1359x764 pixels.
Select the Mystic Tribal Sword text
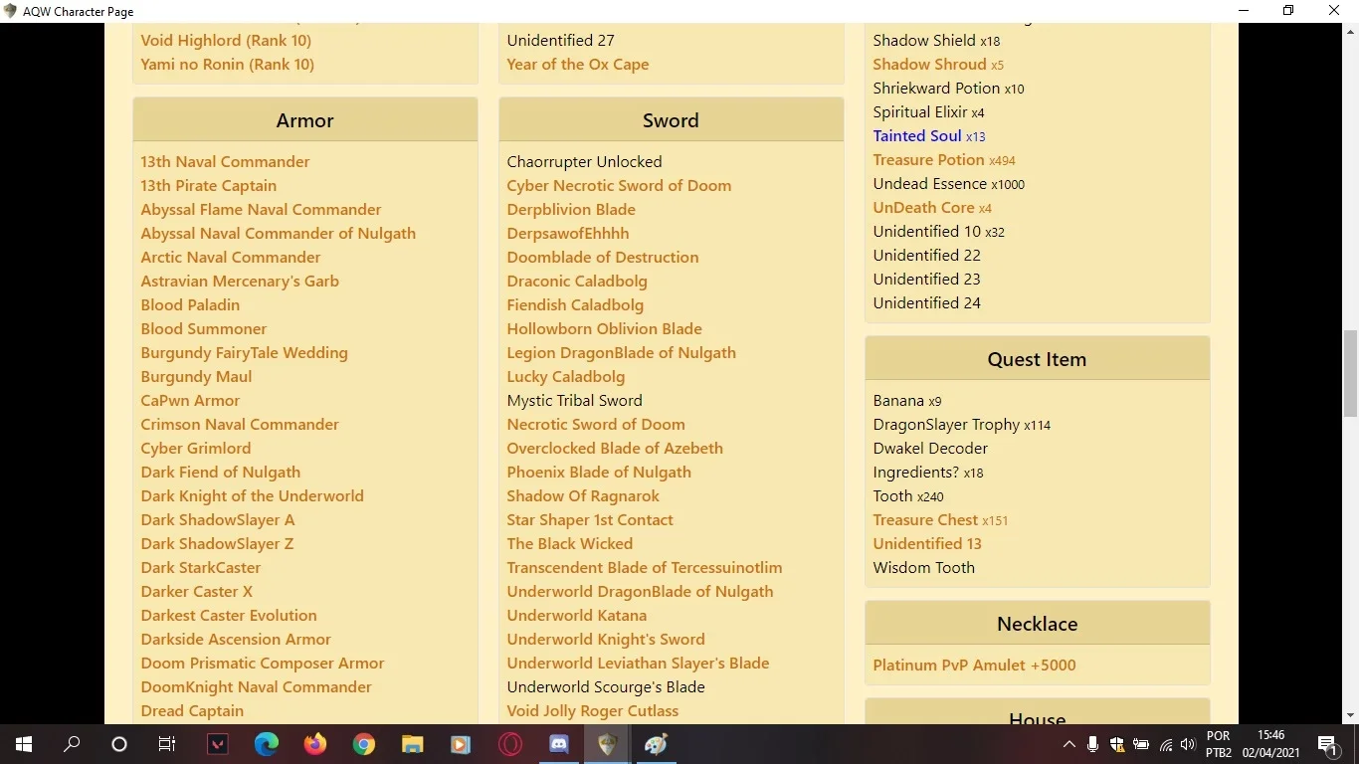(574, 401)
